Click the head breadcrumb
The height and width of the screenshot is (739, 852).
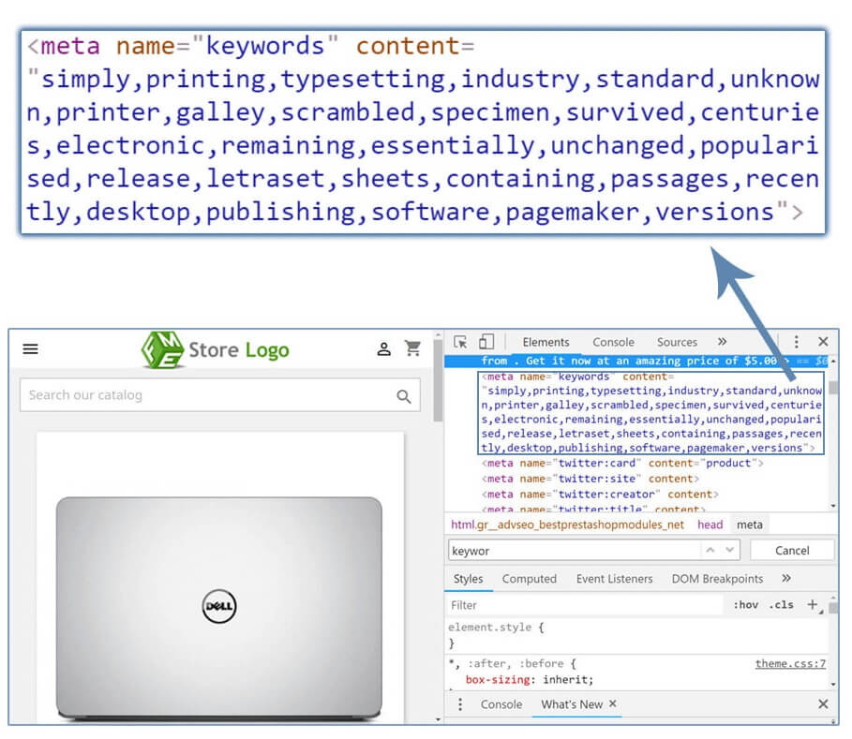[710, 525]
